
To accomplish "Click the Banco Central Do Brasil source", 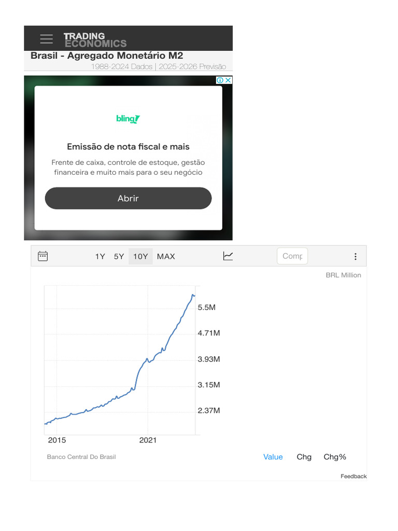I will (81, 457).
